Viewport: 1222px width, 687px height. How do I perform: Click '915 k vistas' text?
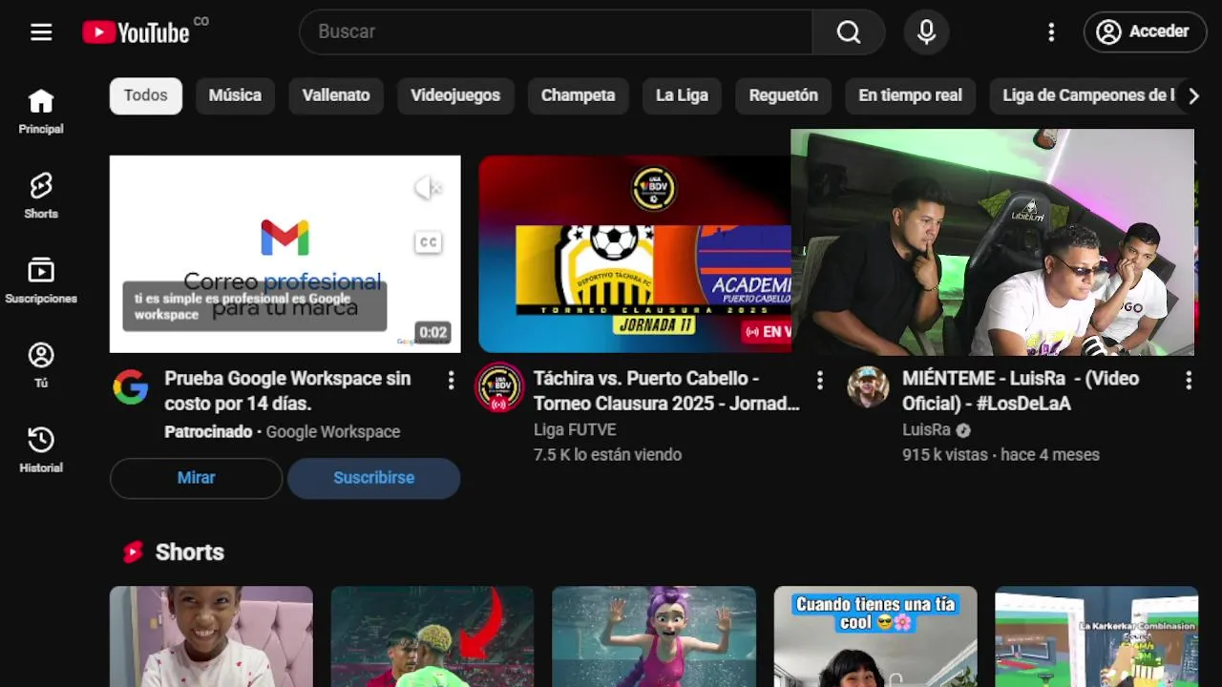click(x=945, y=455)
